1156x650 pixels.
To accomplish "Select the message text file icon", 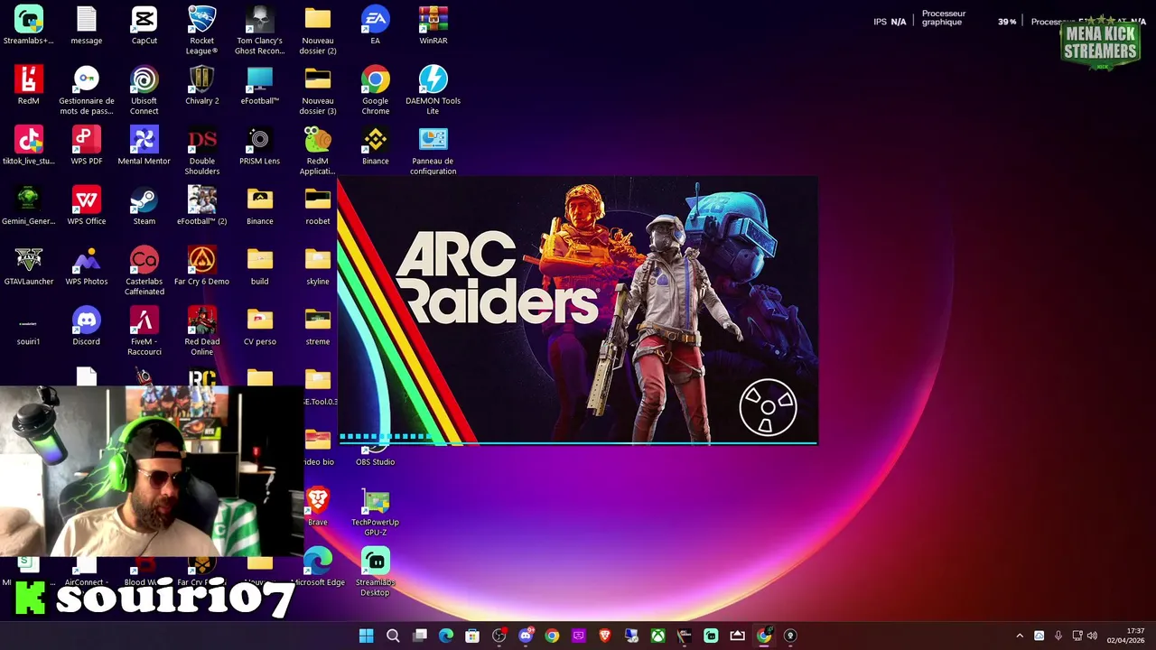I will pyautogui.click(x=87, y=25).
